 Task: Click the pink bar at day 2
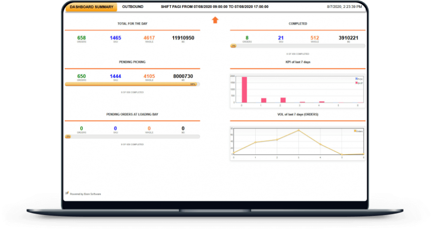[x=283, y=100]
